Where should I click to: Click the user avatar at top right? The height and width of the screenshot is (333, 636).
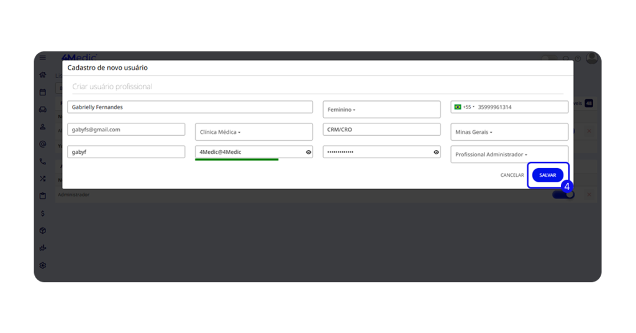592,58
